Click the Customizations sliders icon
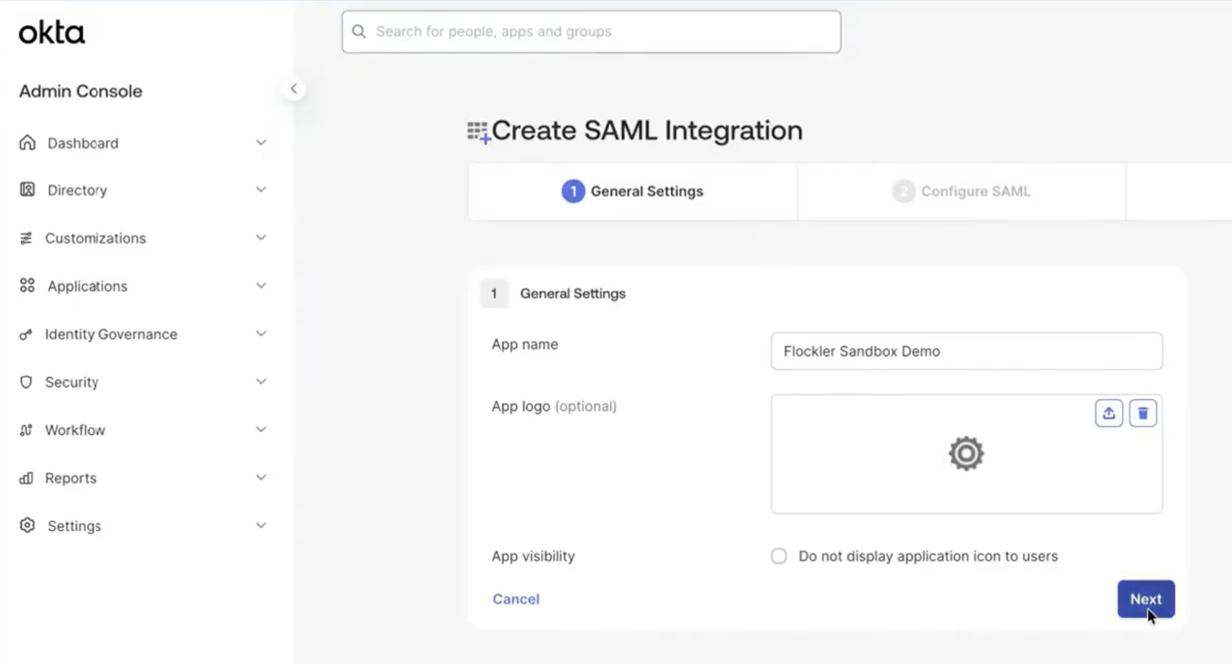1232x664 pixels. 26,238
